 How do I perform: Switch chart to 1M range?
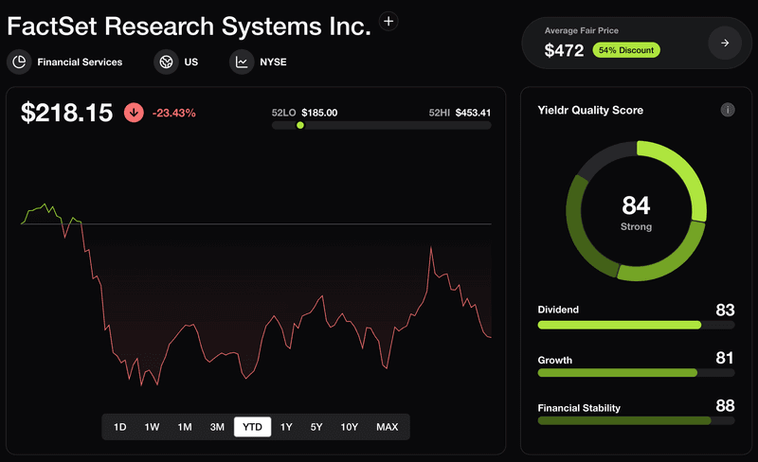(x=185, y=427)
